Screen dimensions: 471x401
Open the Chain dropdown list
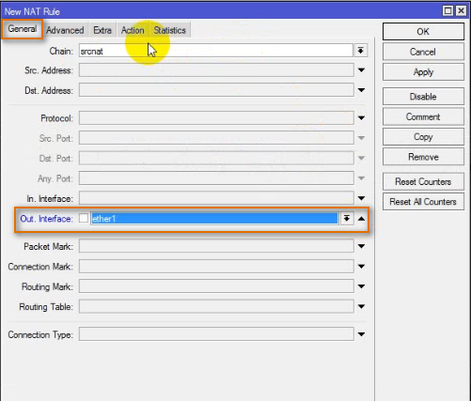[x=361, y=51]
